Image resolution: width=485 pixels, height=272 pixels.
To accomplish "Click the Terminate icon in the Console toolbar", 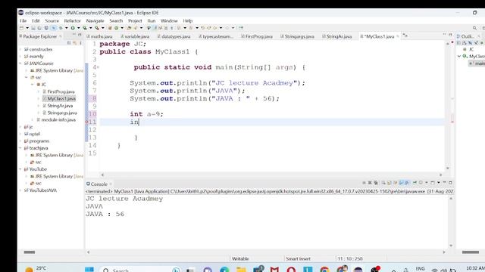I will pyautogui.click(x=364, y=183).
